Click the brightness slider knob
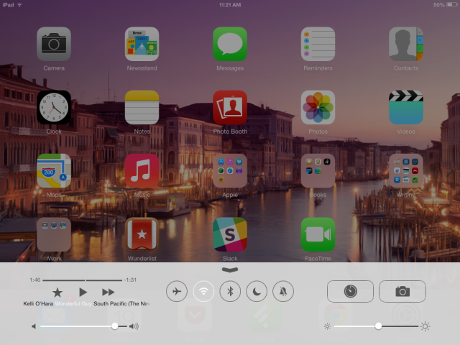 [378, 326]
